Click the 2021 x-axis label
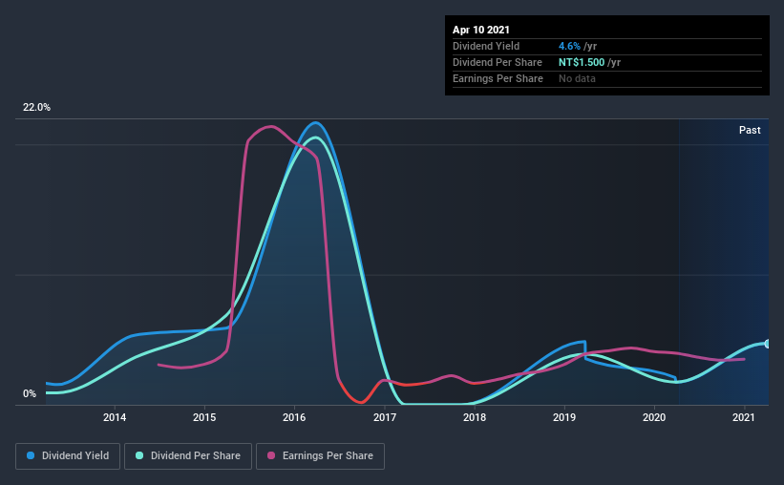Viewport: 784px width, 485px height. [744, 417]
